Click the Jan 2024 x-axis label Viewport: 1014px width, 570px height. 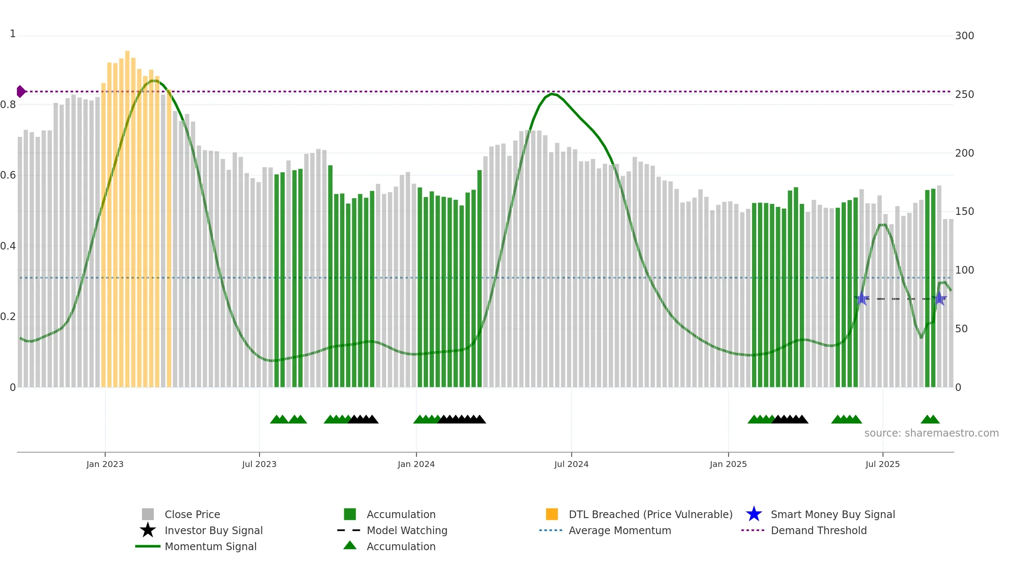pyautogui.click(x=416, y=464)
